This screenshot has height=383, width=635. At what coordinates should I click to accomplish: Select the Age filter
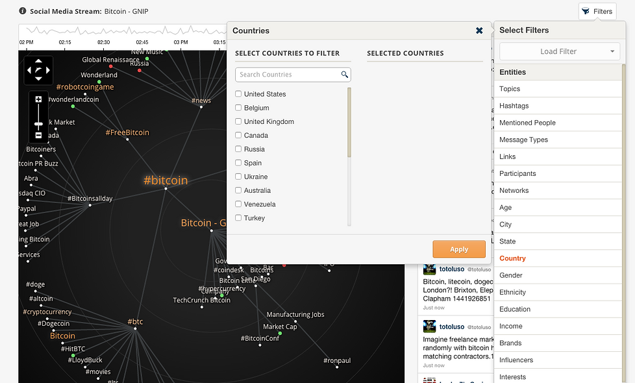[x=558, y=208]
